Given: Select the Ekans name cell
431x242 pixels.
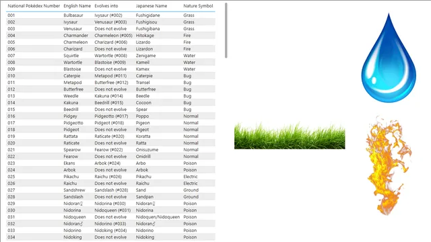Looking at the screenshot, I should pos(69,163).
